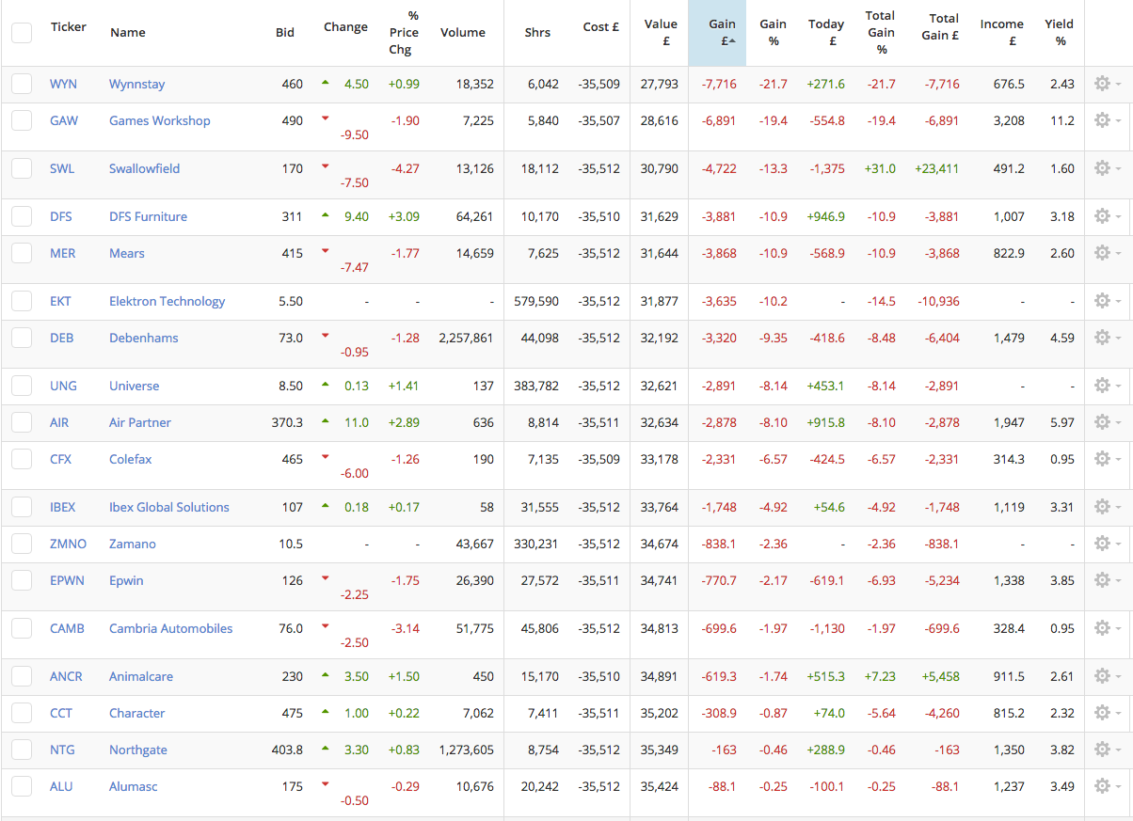Tick the select-all checkbox in the header
Viewport: 1133px width, 821px height.
[22, 32]
